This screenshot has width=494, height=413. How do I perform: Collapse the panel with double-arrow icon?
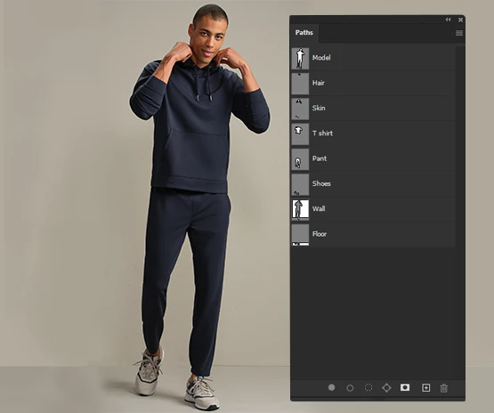pos(448,20)
